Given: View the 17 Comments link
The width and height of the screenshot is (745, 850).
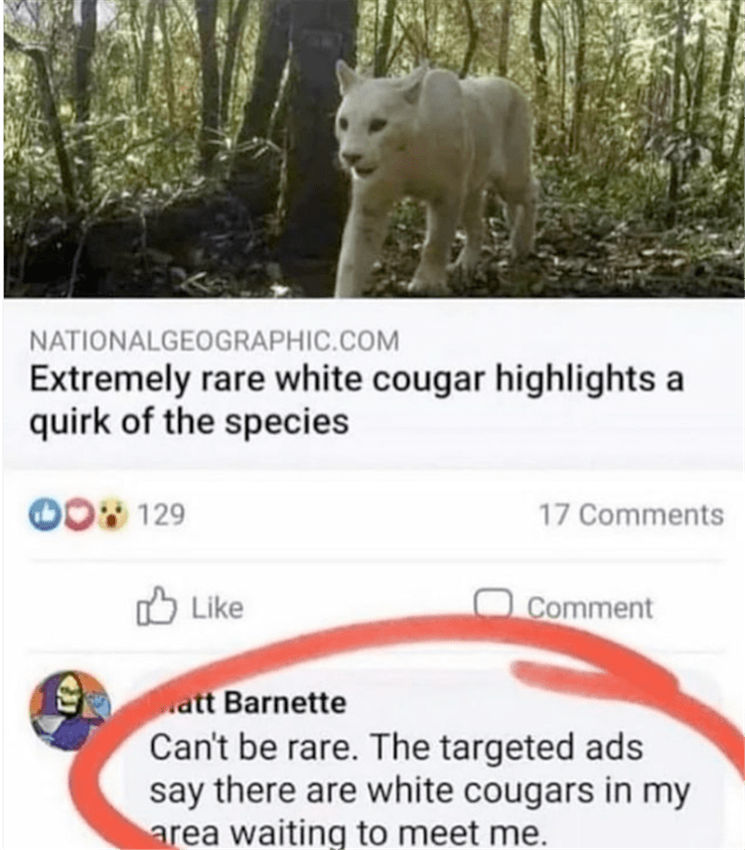Looking at the screenshot, I should pyautogui.click(x=631, y=515).
